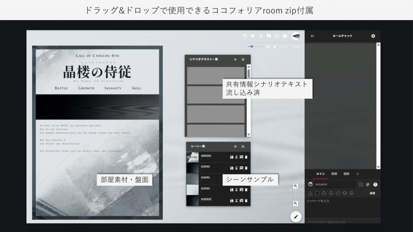413x232 pixels.
Task: Roll the D10 die icon
Action: click(x=331, y=193)
